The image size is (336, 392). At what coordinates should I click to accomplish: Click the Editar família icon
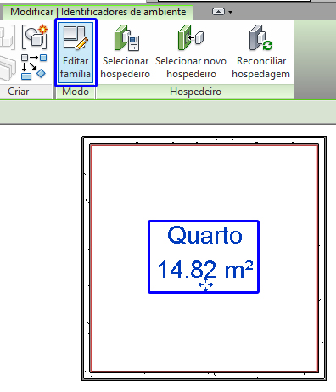(76, 53)
